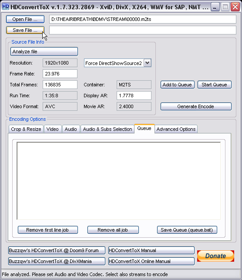Image resolution: width=242 pixels, height=280 pixels.
Task: Click the Video Format value AVC
Action: [60, 106]
